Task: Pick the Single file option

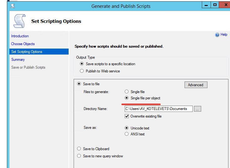Action: coord(127,92)
